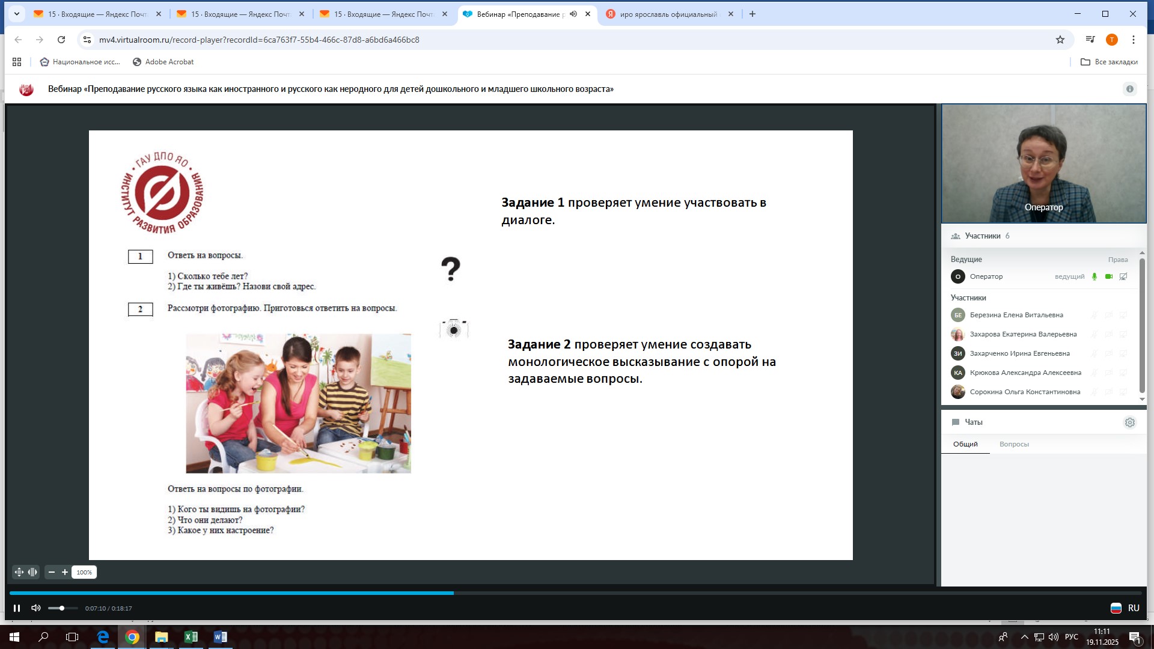Open the chat settings gear

1129,422
